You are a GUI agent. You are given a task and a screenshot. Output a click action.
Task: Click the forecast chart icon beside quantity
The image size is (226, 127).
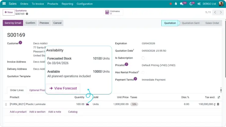click(88, 104)
